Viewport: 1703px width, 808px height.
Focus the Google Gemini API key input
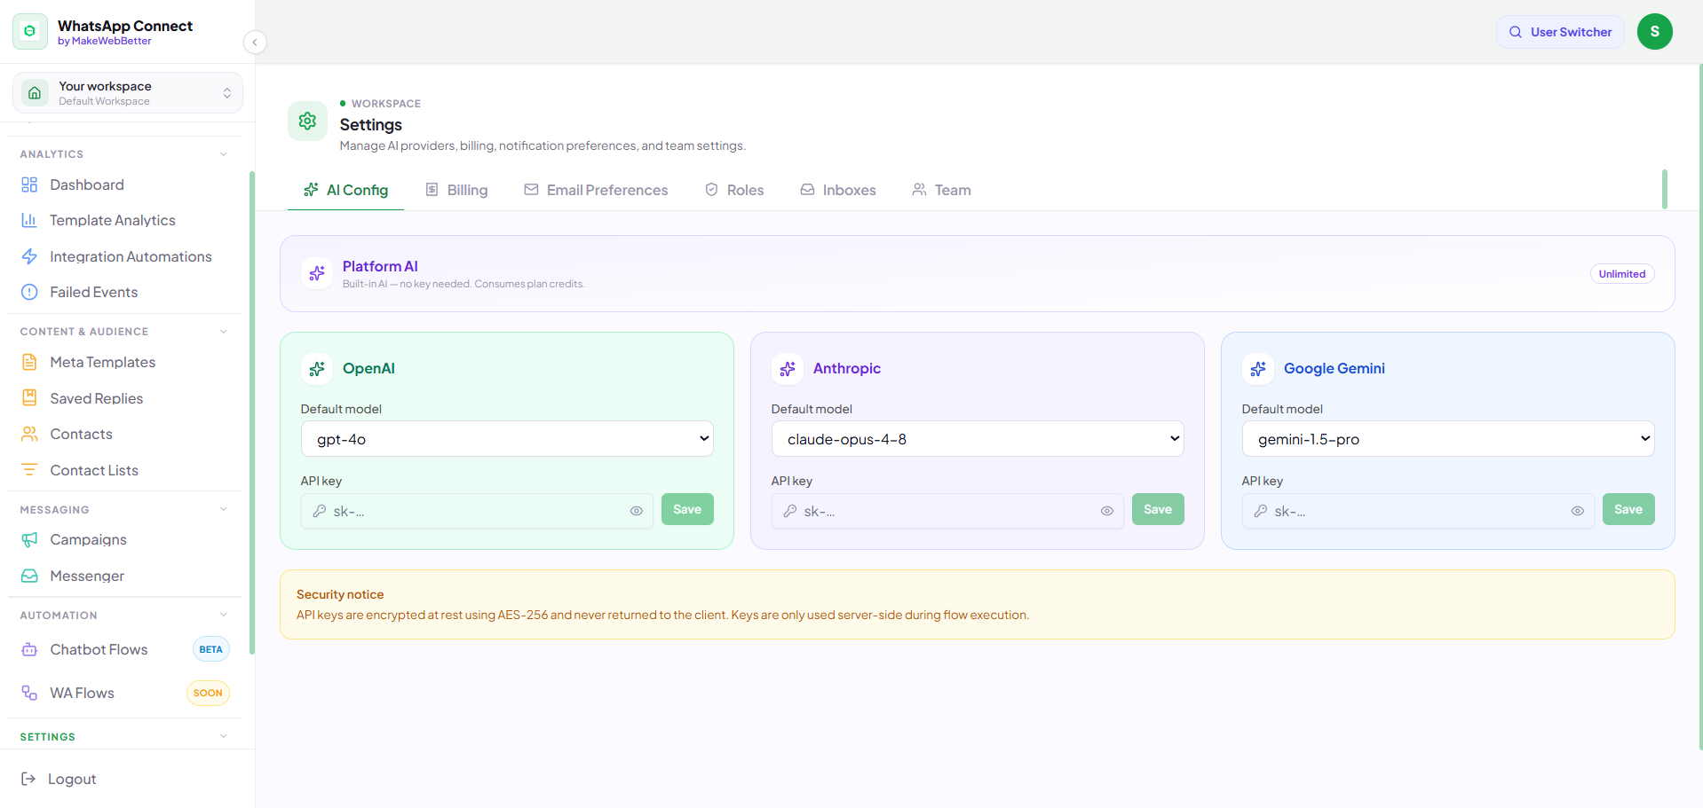coord(1418,511)
